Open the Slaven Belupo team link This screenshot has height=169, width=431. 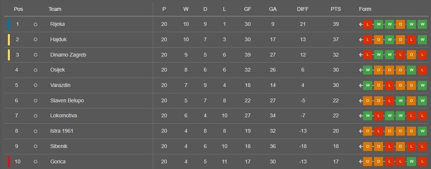click(67, 101)
